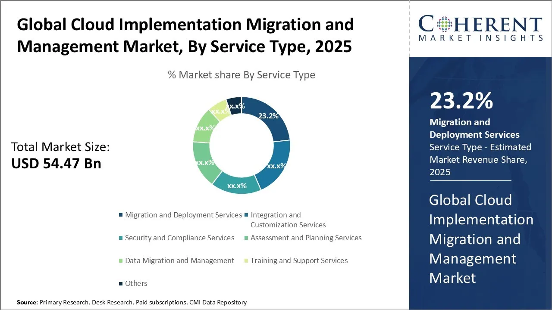The height and width of the screenshot is (310, 552).
Task: Click bold 'Migration and Deployment Services' in side panel
Action: coord(474,128)
